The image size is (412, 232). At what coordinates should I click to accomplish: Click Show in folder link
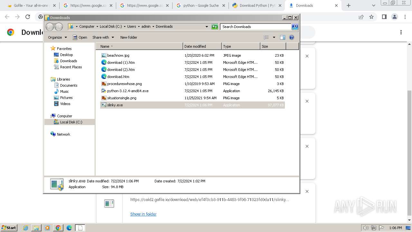(x=143, y=214)
